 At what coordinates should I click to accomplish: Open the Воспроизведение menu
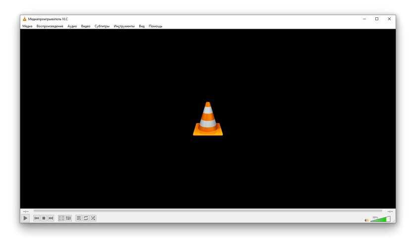coord(50,26)
